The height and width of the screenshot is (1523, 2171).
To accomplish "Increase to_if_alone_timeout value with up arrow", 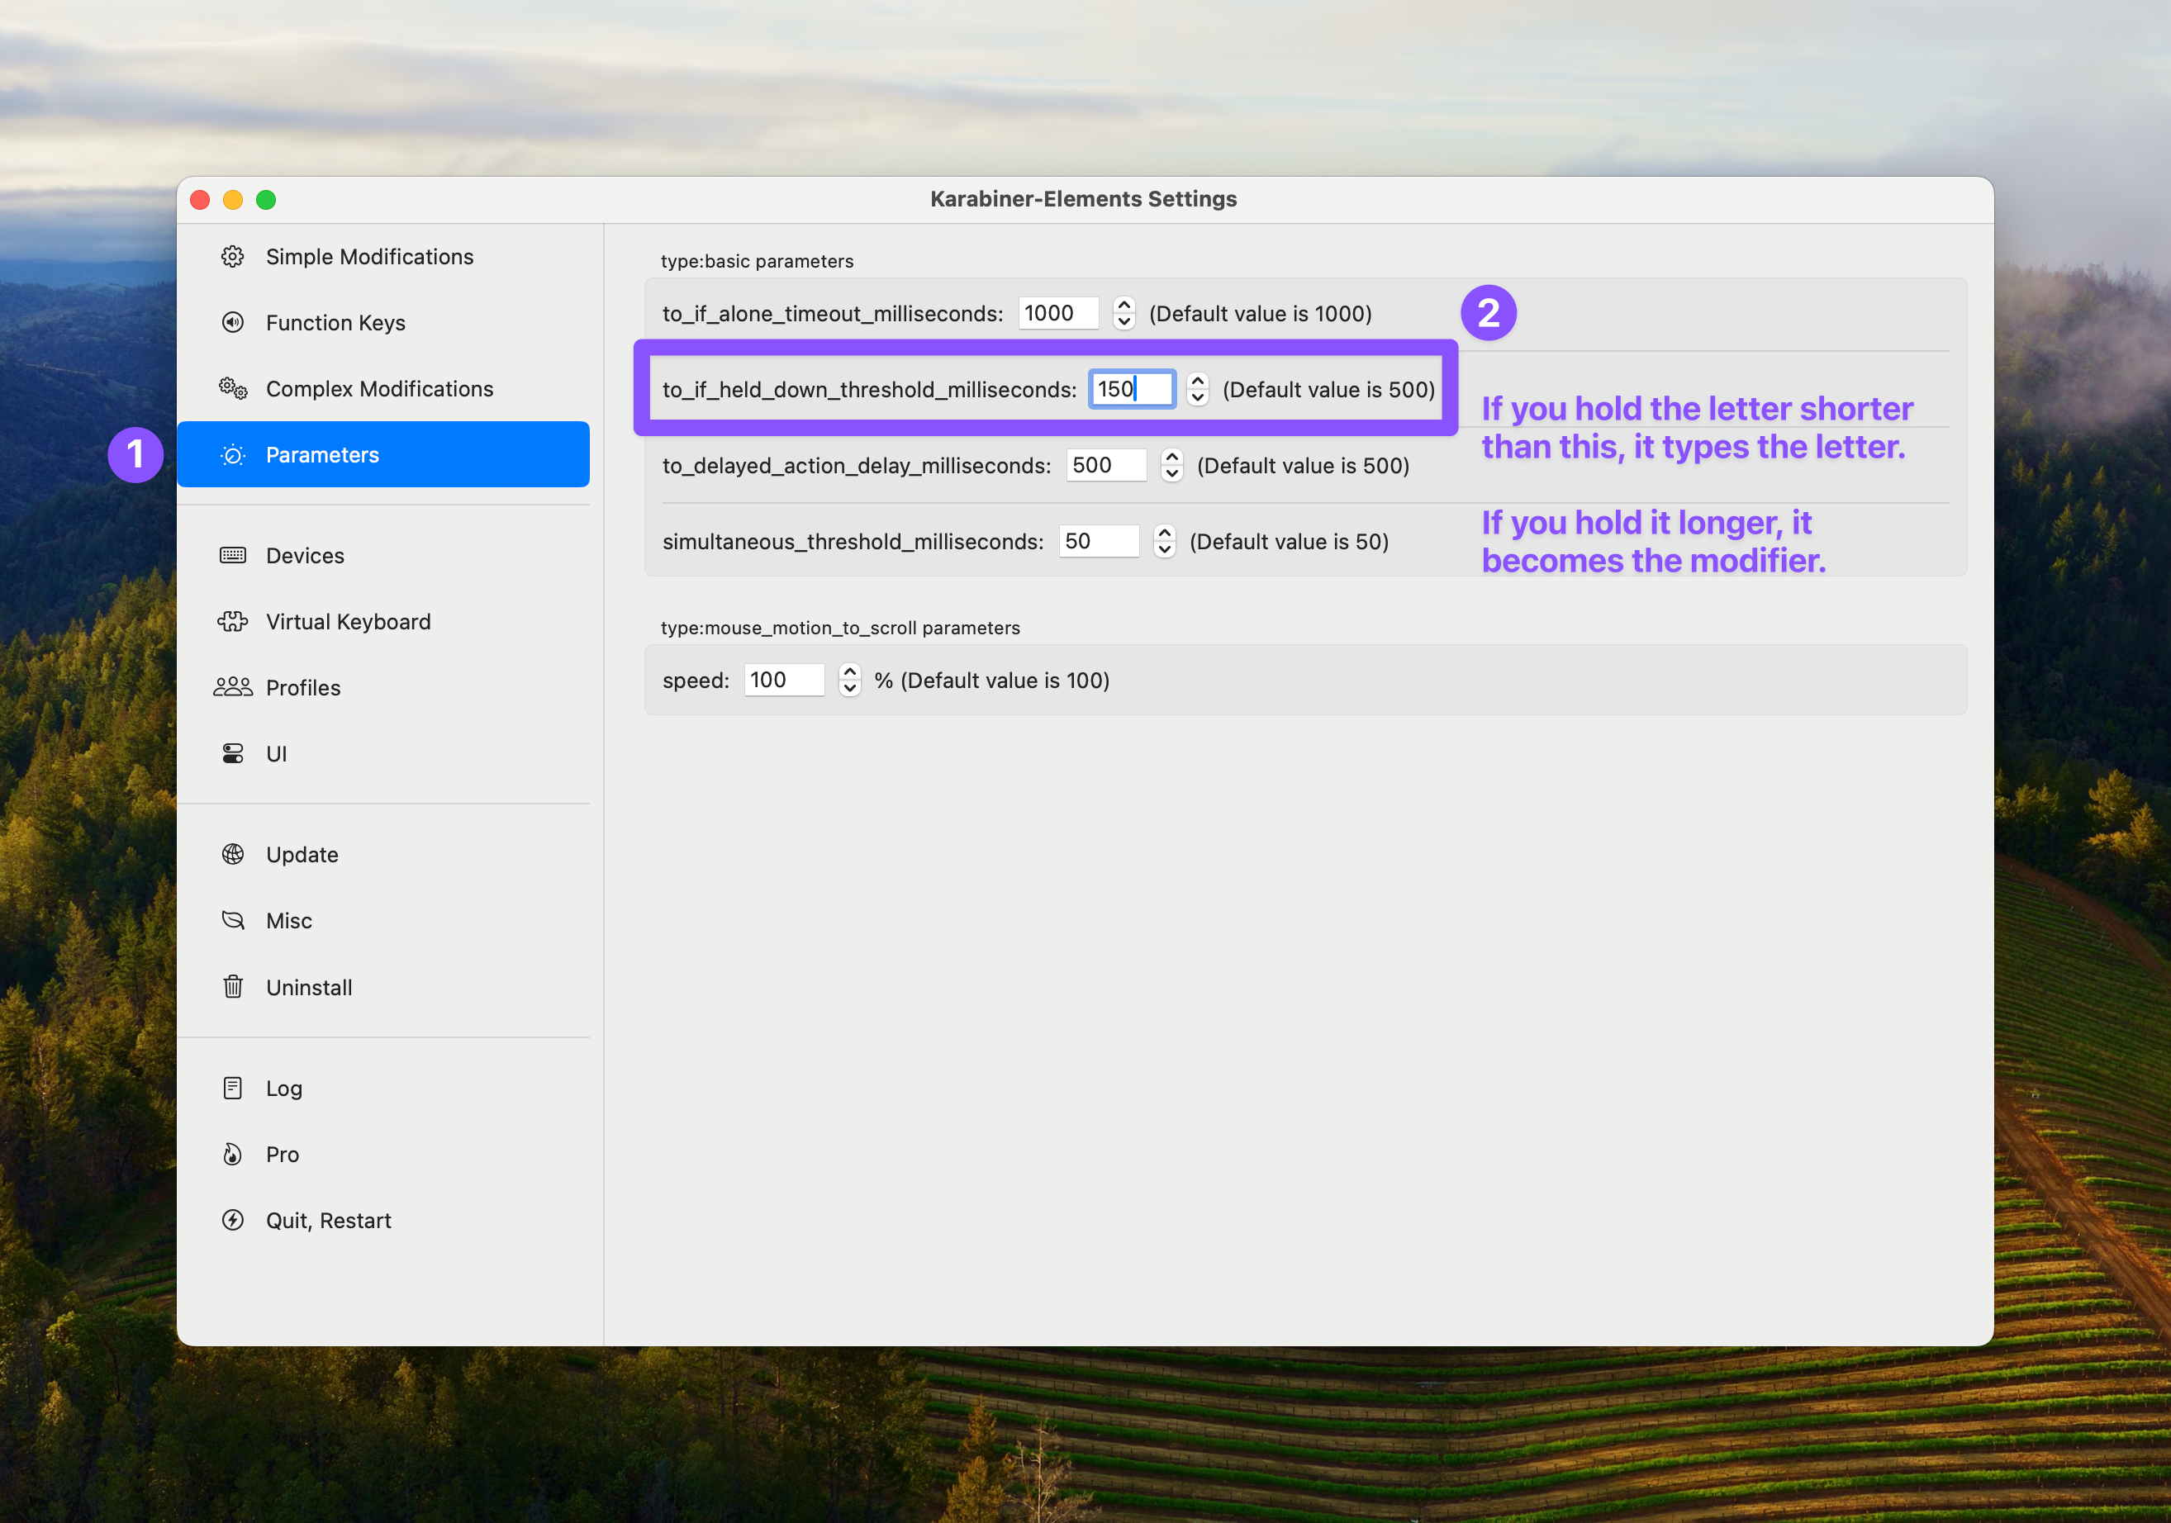I will [1124, 305].
